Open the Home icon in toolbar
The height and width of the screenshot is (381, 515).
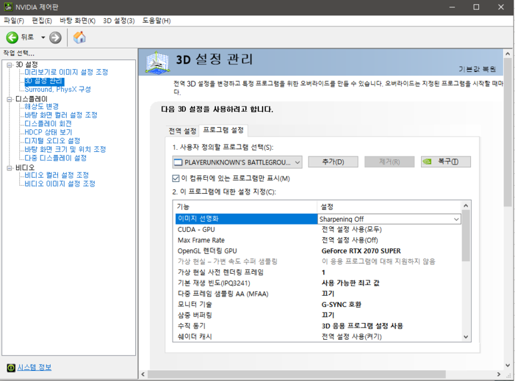pyautogui.click(x=79, y=37)
